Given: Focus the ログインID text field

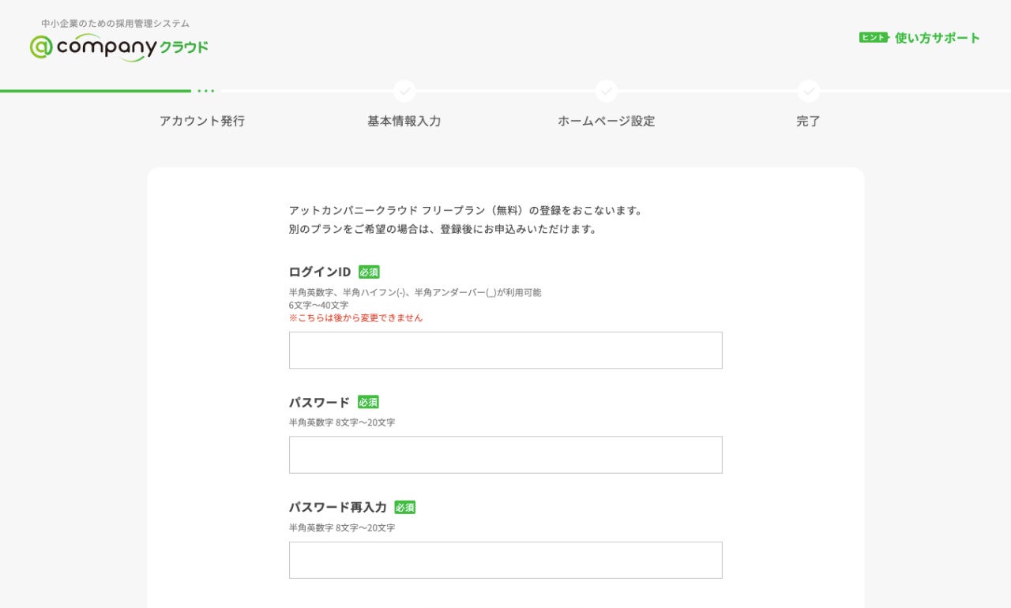Looking at the screenshot, I should 505,350.
